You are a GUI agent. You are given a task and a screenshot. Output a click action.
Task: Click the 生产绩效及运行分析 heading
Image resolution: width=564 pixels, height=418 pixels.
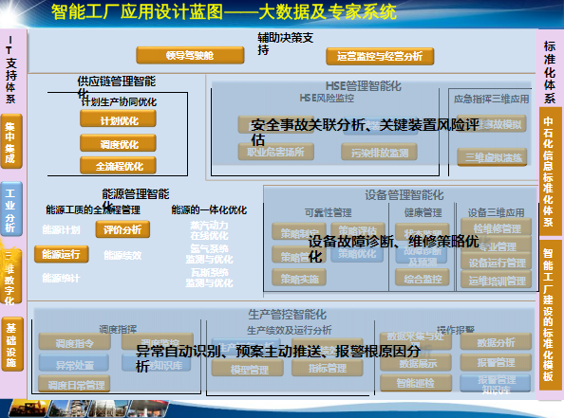(x=290, y=330)
